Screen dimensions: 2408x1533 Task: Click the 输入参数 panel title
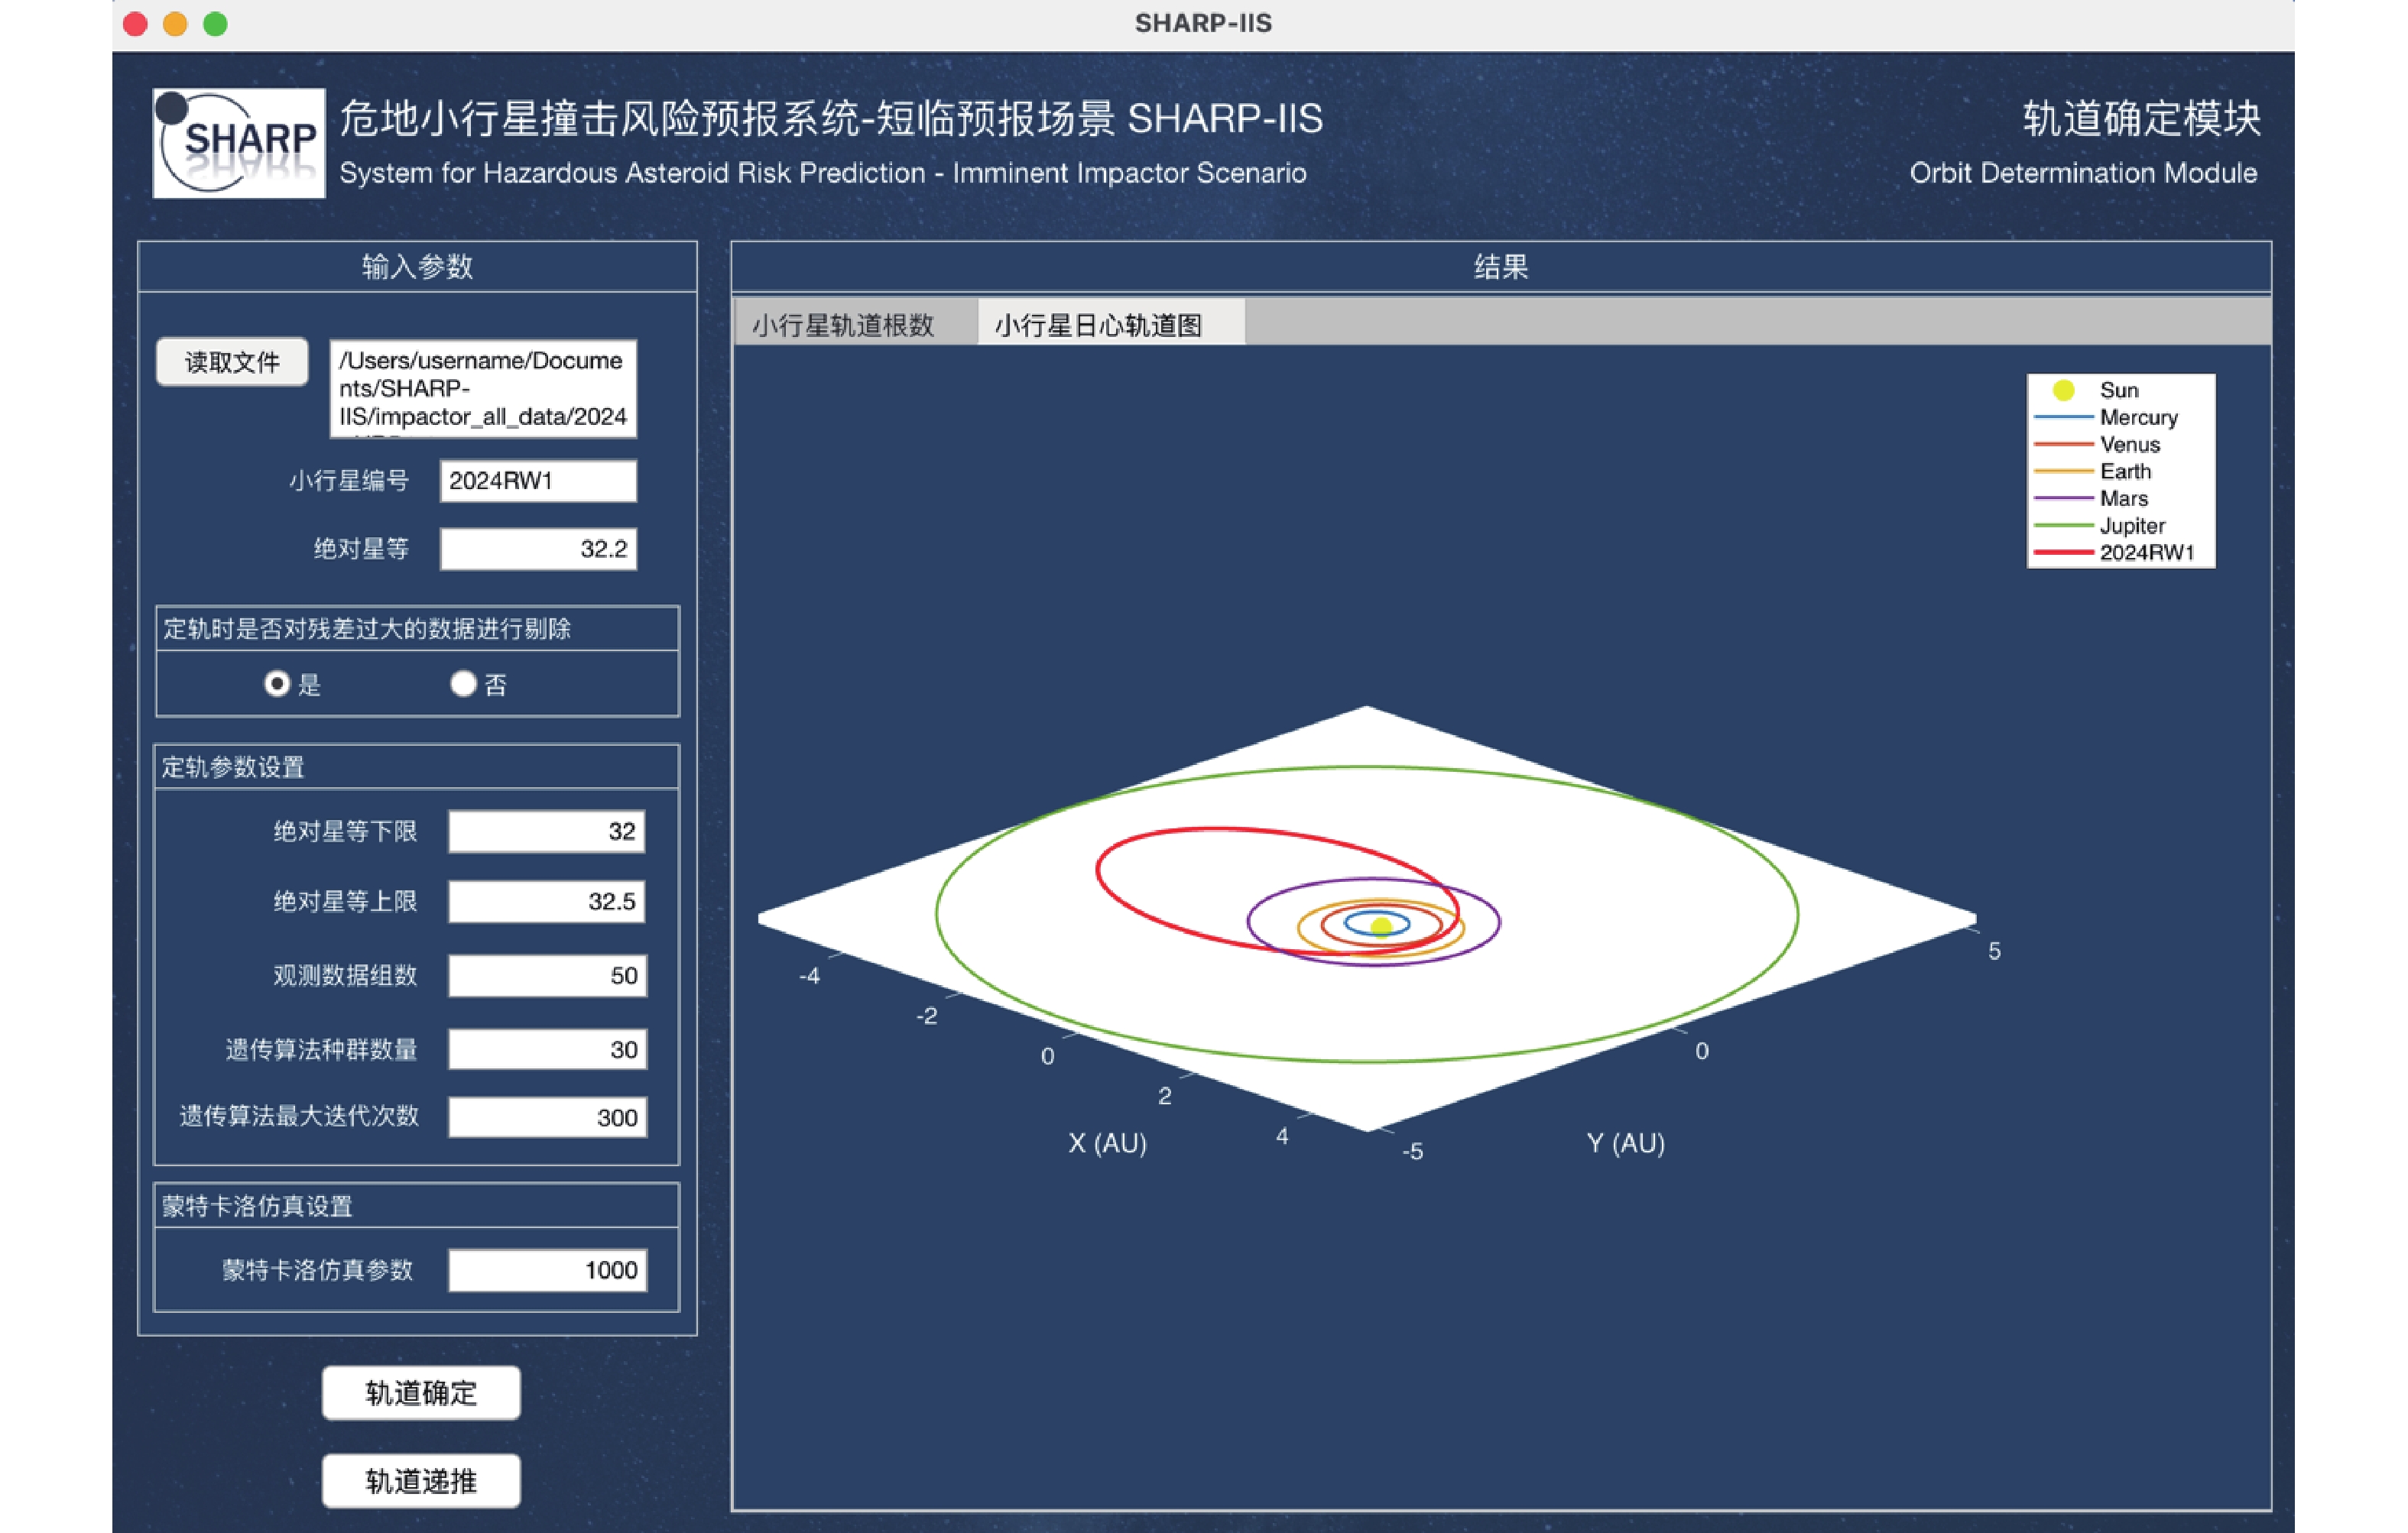(x=417, y=267)
